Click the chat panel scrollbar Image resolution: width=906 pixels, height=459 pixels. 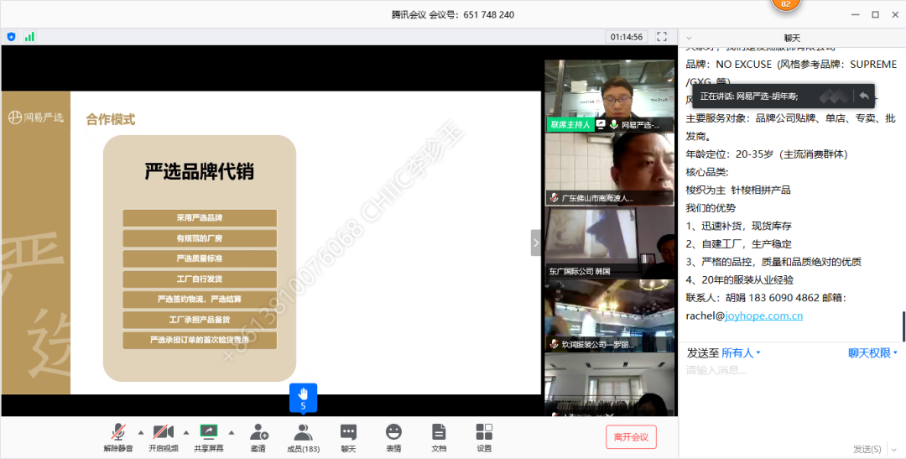903,326
